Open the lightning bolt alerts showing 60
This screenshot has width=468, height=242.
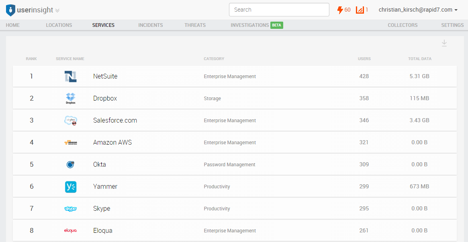[x=343, y=10]
